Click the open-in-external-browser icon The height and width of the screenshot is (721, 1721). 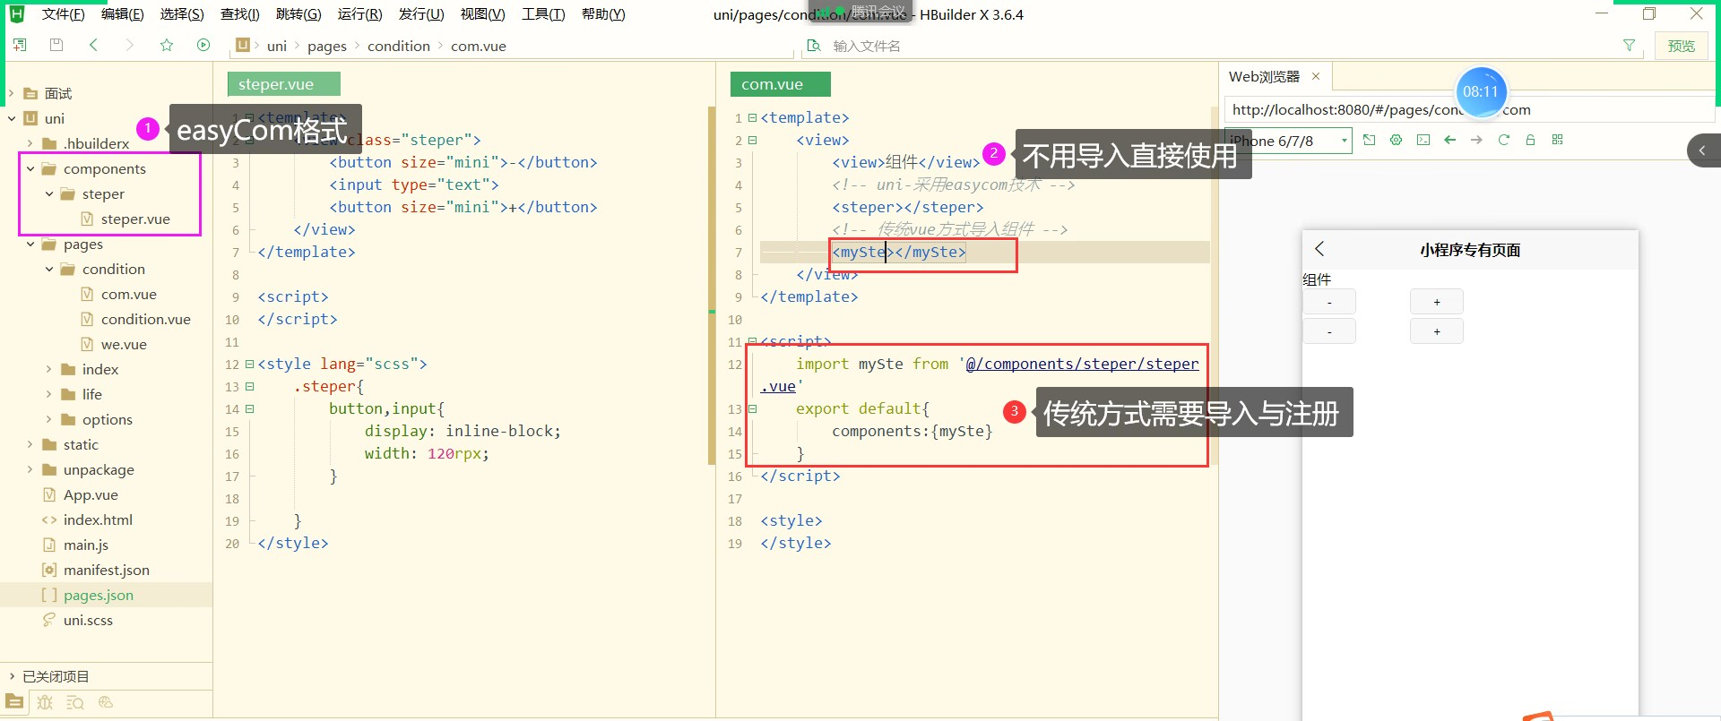1369,140
